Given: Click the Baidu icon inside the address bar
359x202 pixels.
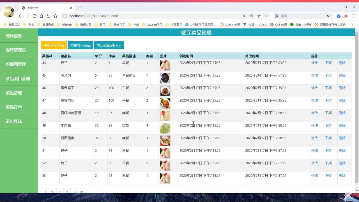Looking at the screenshot, I should click(x=277, y=16).
